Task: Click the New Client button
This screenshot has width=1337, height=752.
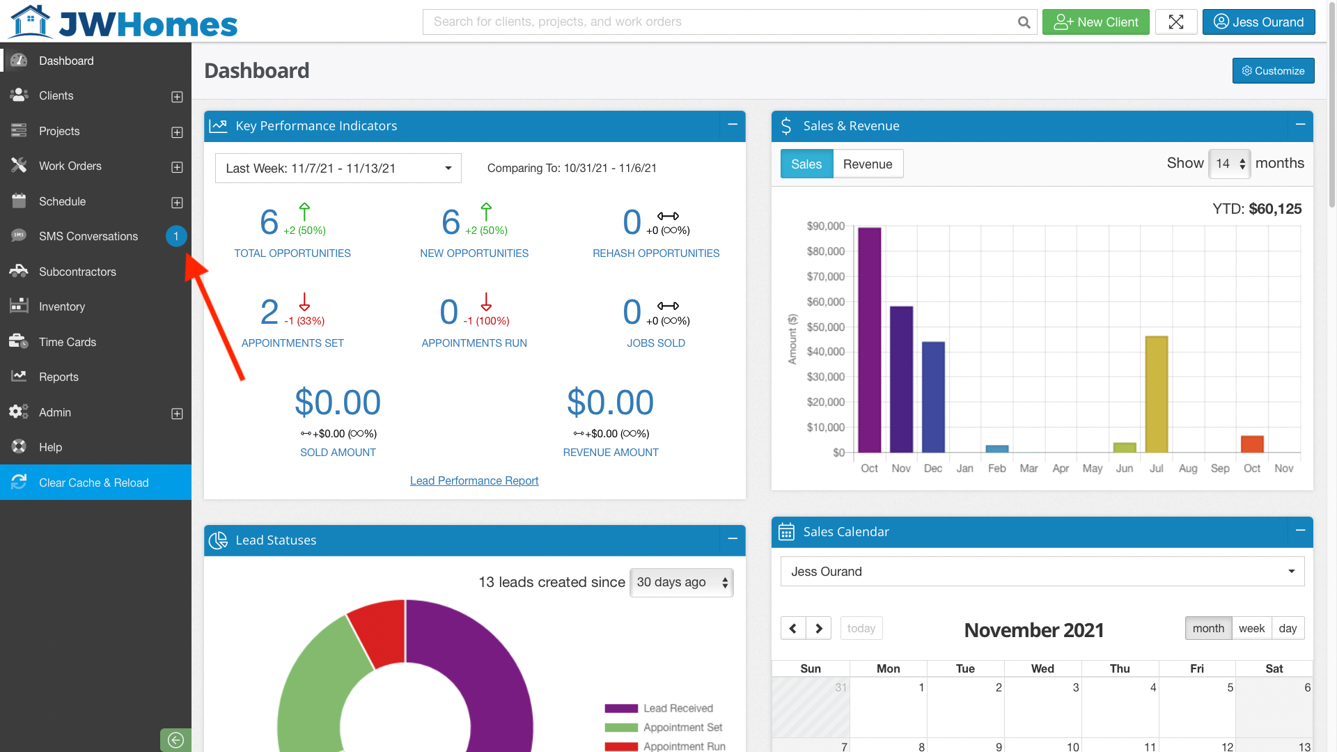Action: pyautogui.click(x=1095, y=22)
